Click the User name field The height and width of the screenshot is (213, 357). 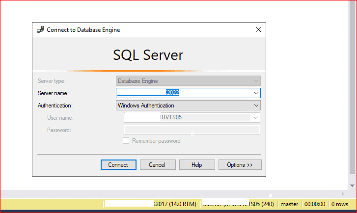[187, 118]
